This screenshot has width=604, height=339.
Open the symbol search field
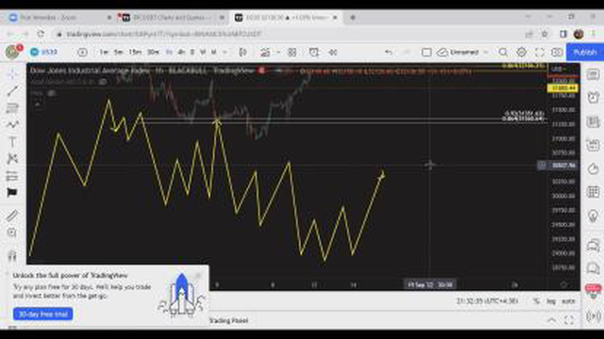point(44,52)
